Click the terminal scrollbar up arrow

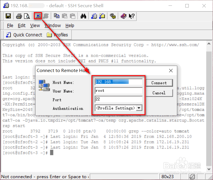pos(209,44)
